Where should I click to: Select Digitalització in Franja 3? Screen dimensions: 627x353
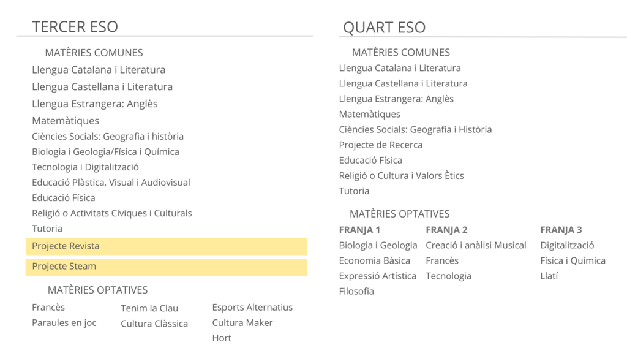coord(567,245)
